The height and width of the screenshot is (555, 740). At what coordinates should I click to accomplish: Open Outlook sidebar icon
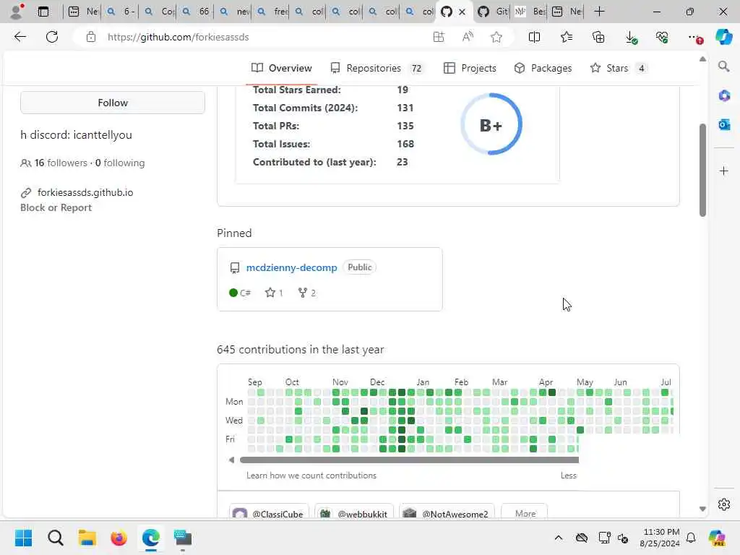[724, 124]
